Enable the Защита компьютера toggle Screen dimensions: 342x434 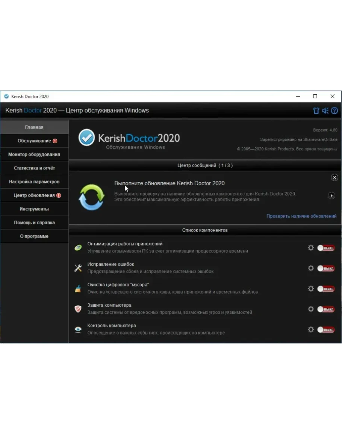325,309
